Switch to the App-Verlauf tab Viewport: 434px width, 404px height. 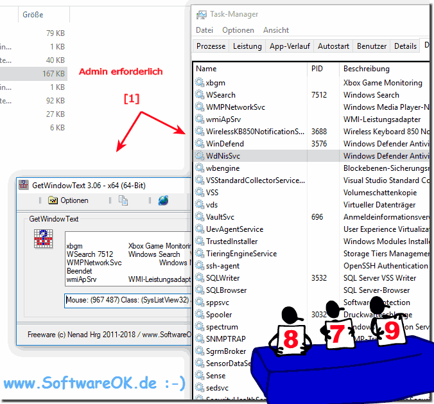[x=290, y=46]
